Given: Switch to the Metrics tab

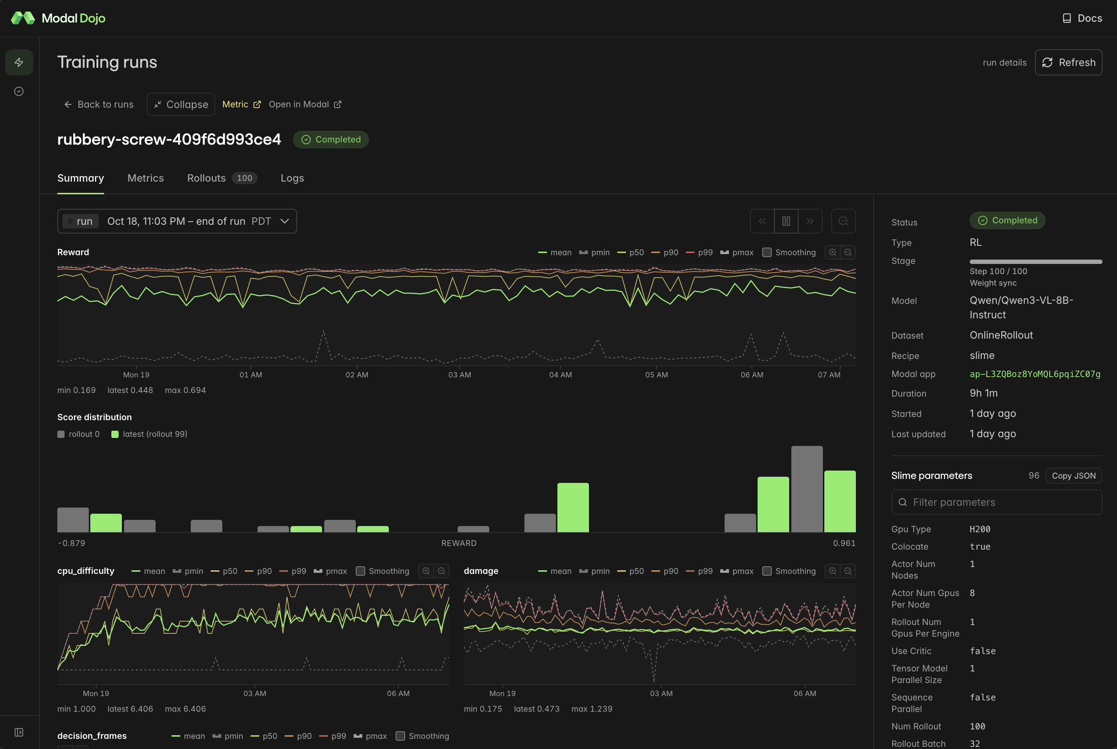Looking at the screenshot, I should click(145, 178).
